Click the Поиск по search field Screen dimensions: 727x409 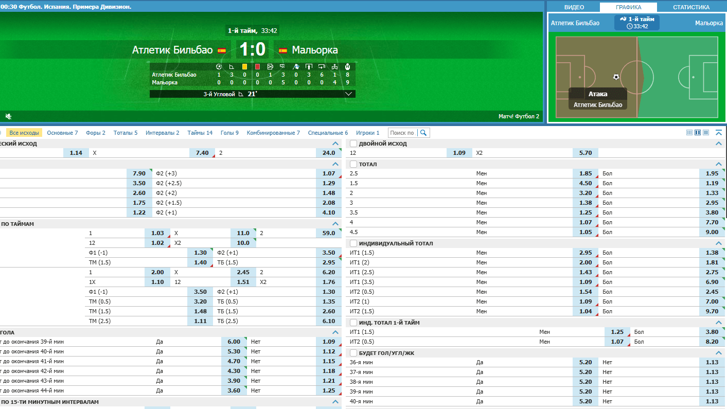pyautogui.click(x=403, y=133)
